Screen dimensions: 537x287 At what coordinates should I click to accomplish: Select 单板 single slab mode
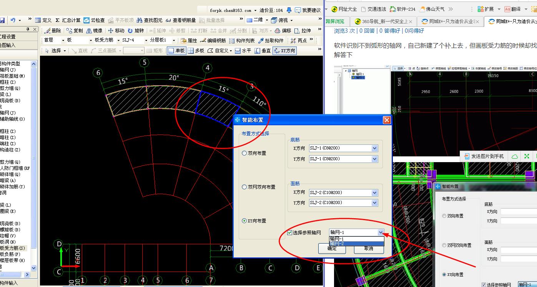pyautogui.click(x=176, y=50)
